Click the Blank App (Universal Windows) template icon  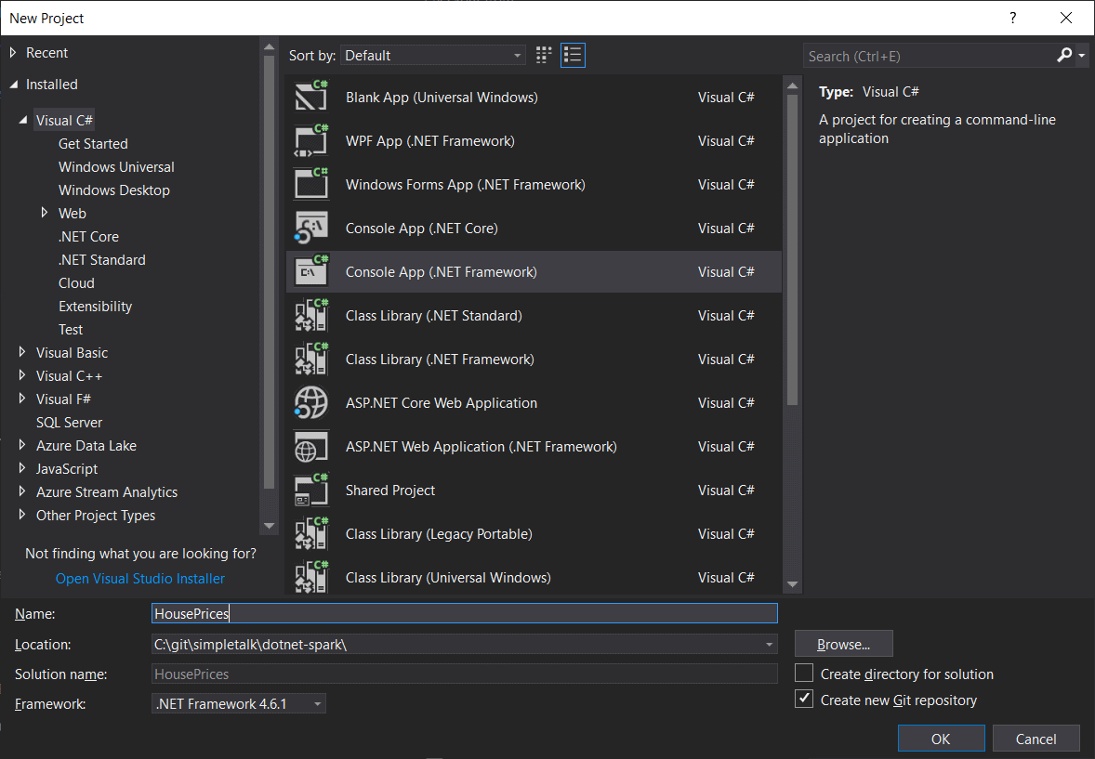pyautogui.click(x=310, y=96)
